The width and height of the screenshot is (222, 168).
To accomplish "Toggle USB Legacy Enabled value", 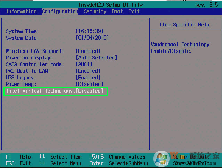I will tap(88, 78).
